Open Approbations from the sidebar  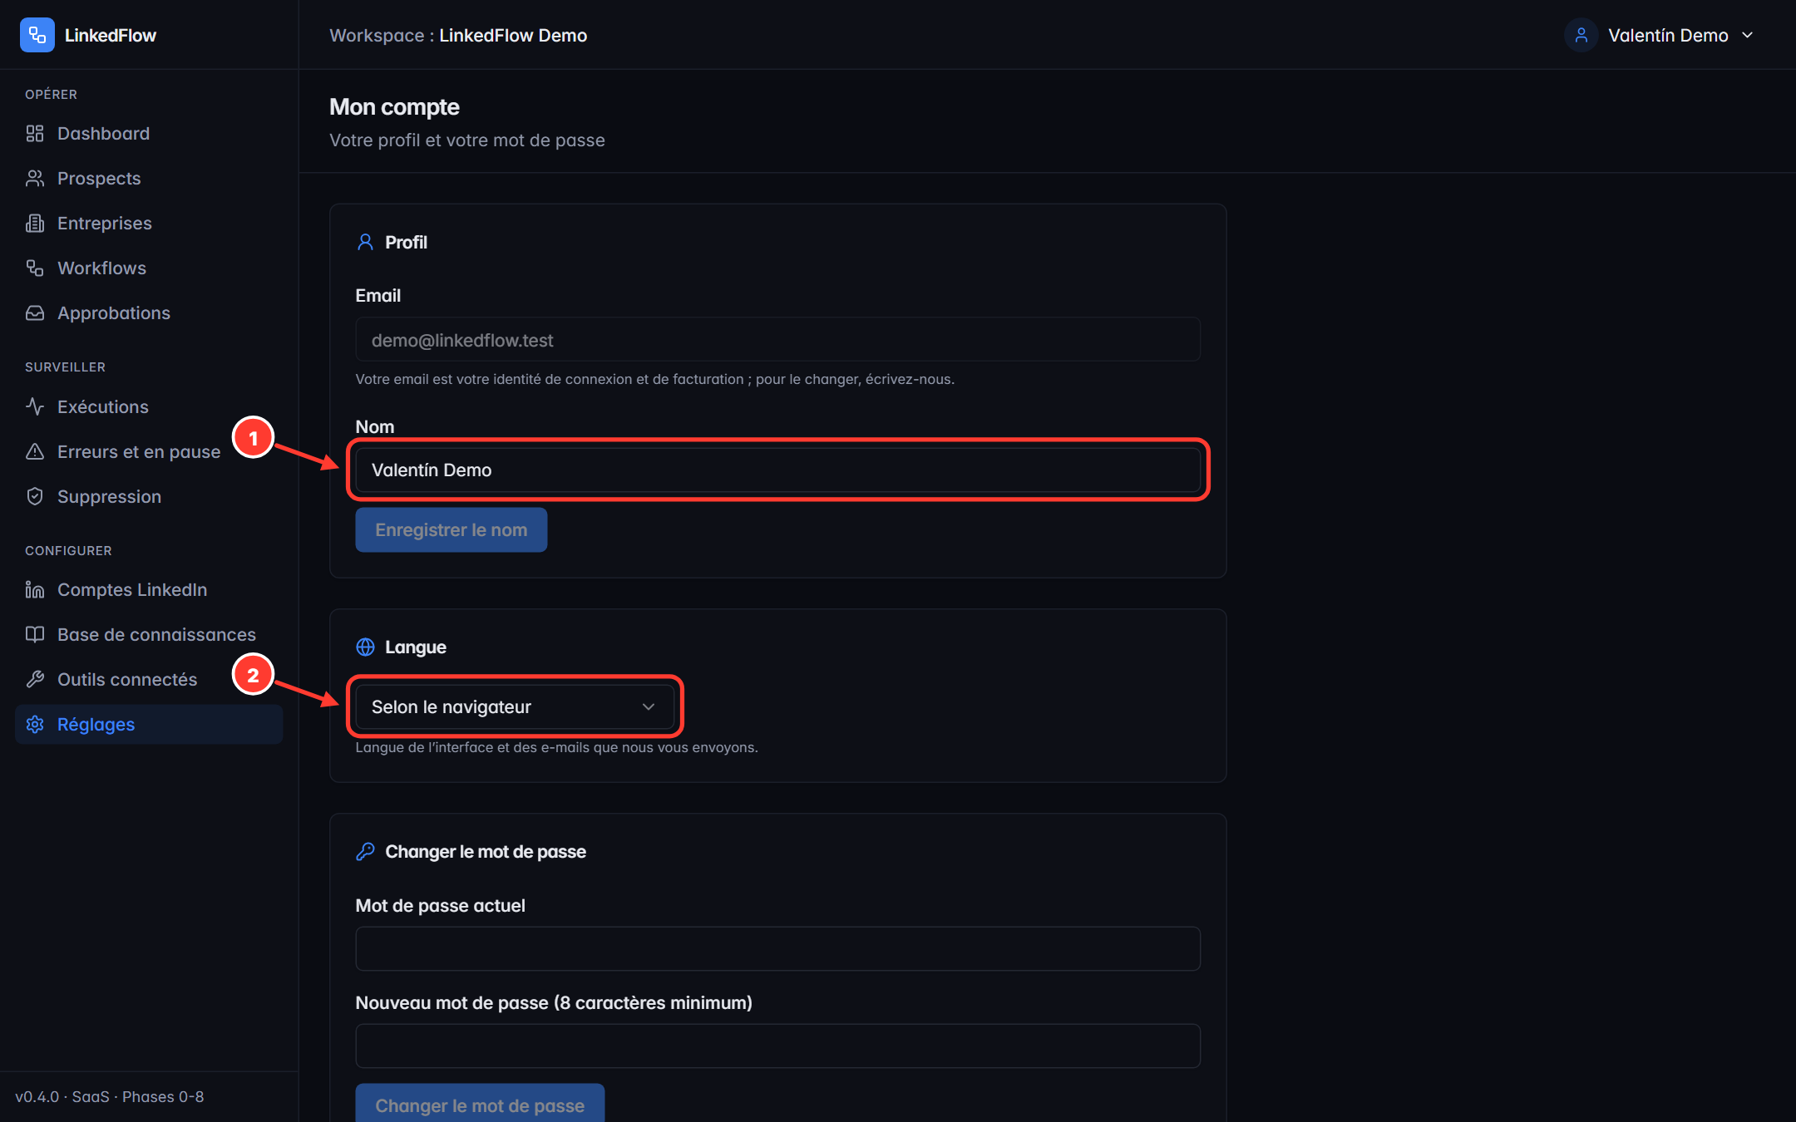149,313
